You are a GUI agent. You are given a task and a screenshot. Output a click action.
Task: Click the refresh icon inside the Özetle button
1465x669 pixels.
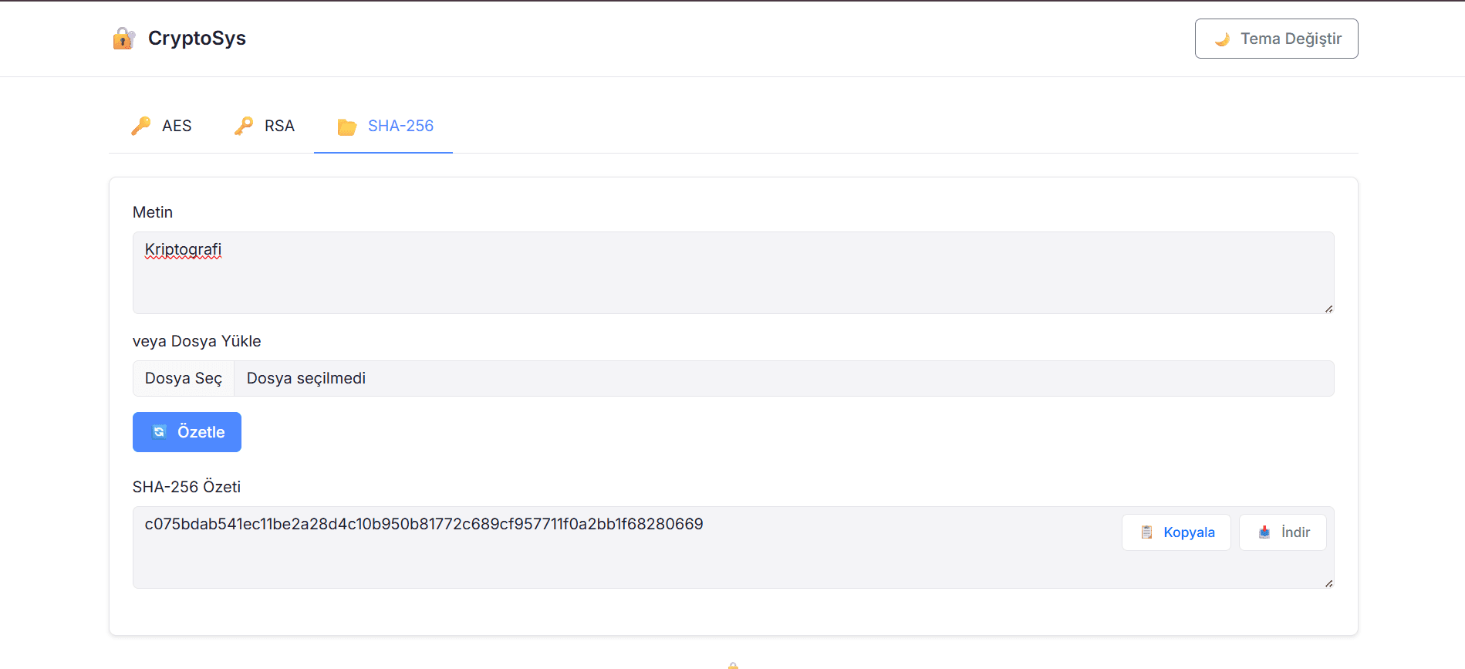pyautogui.click(x=159, y=432)
